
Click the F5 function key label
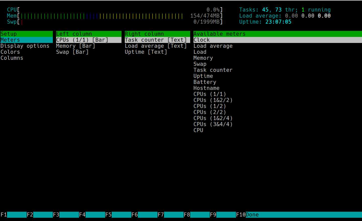[108, 215]
